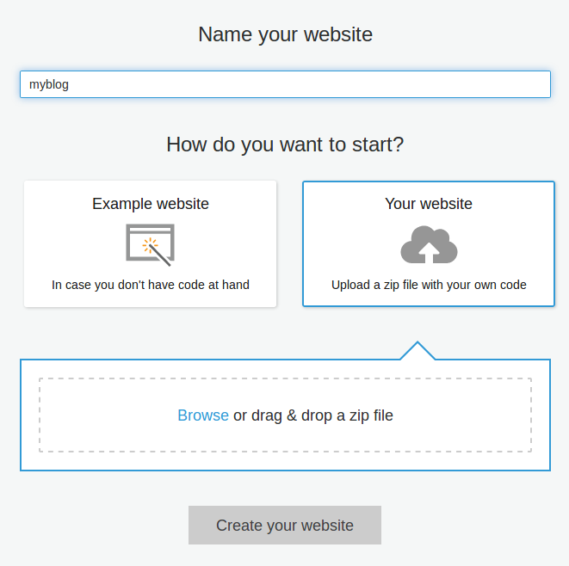
Task: Click the triangular pointer above the upload panel
Action: 417,351
